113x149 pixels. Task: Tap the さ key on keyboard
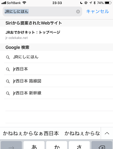click(x=79, y=145)
